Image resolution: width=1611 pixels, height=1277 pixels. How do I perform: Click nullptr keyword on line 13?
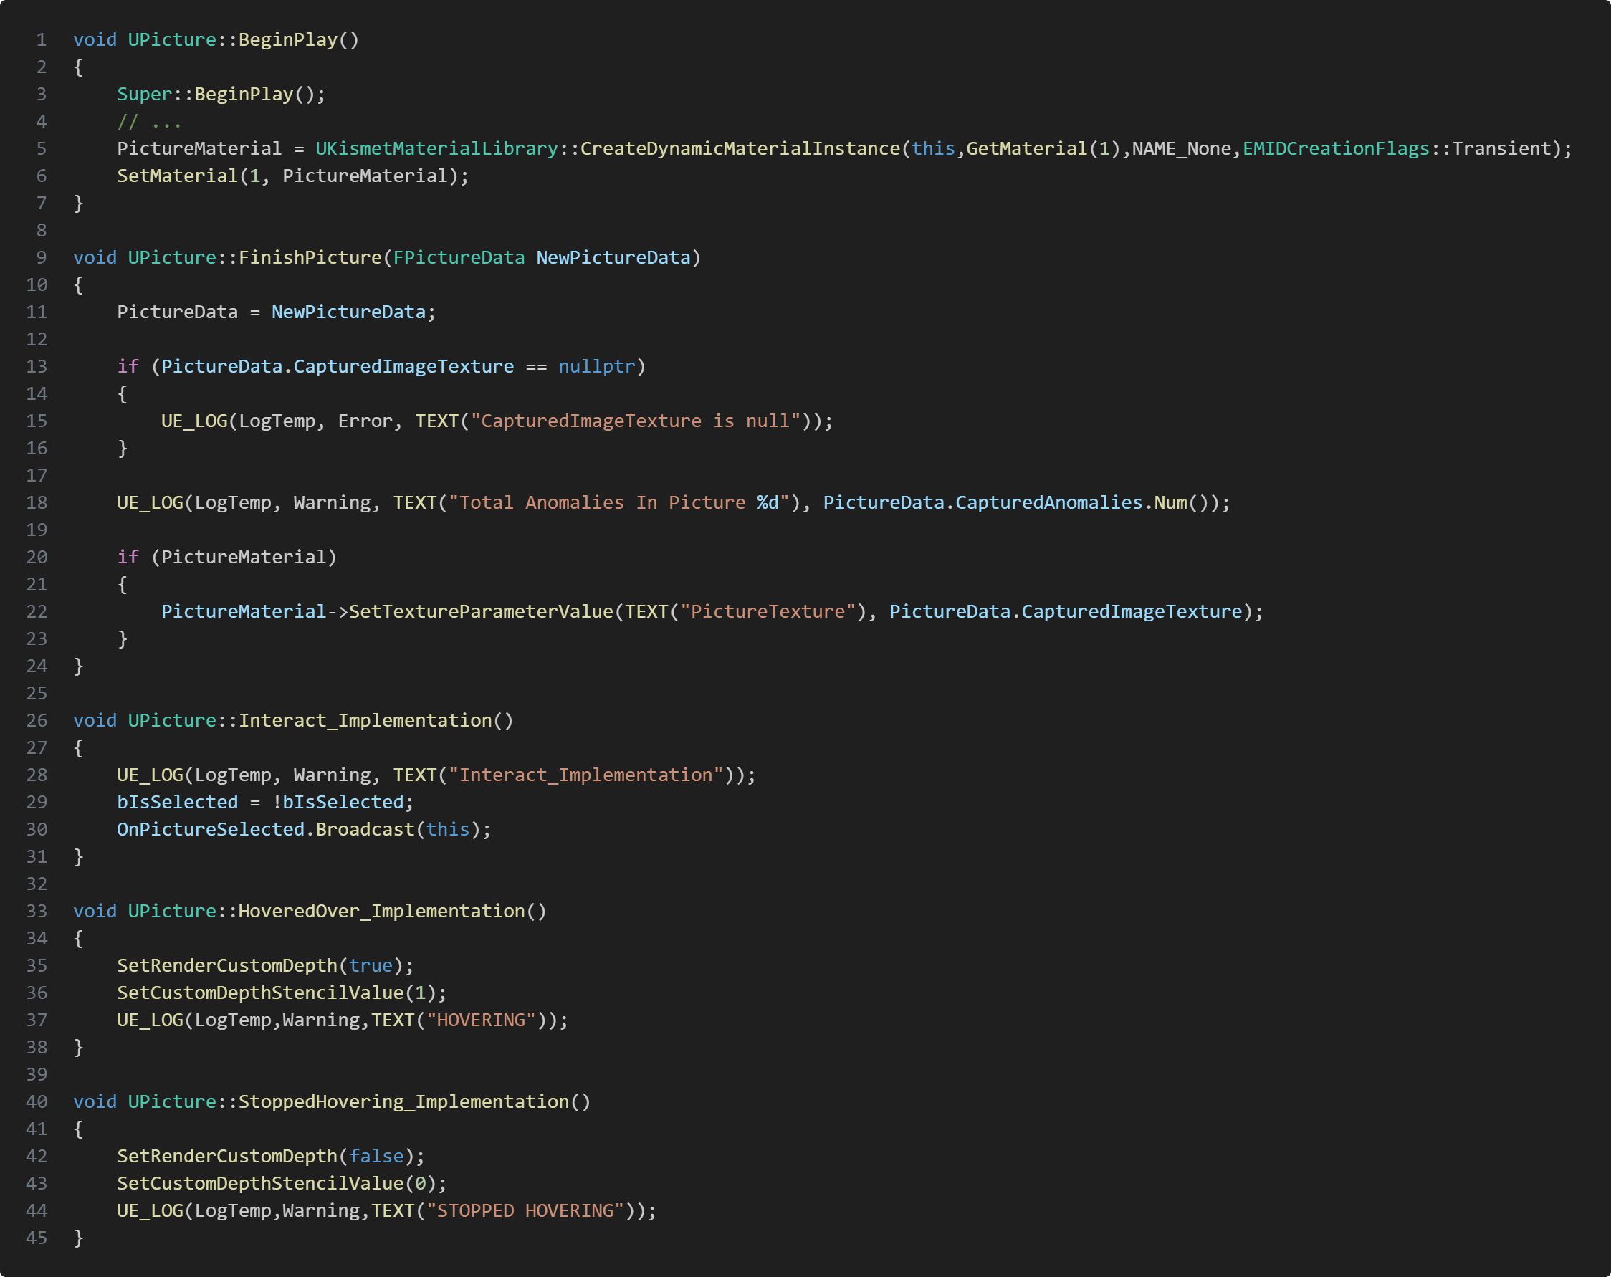point(596,367)
